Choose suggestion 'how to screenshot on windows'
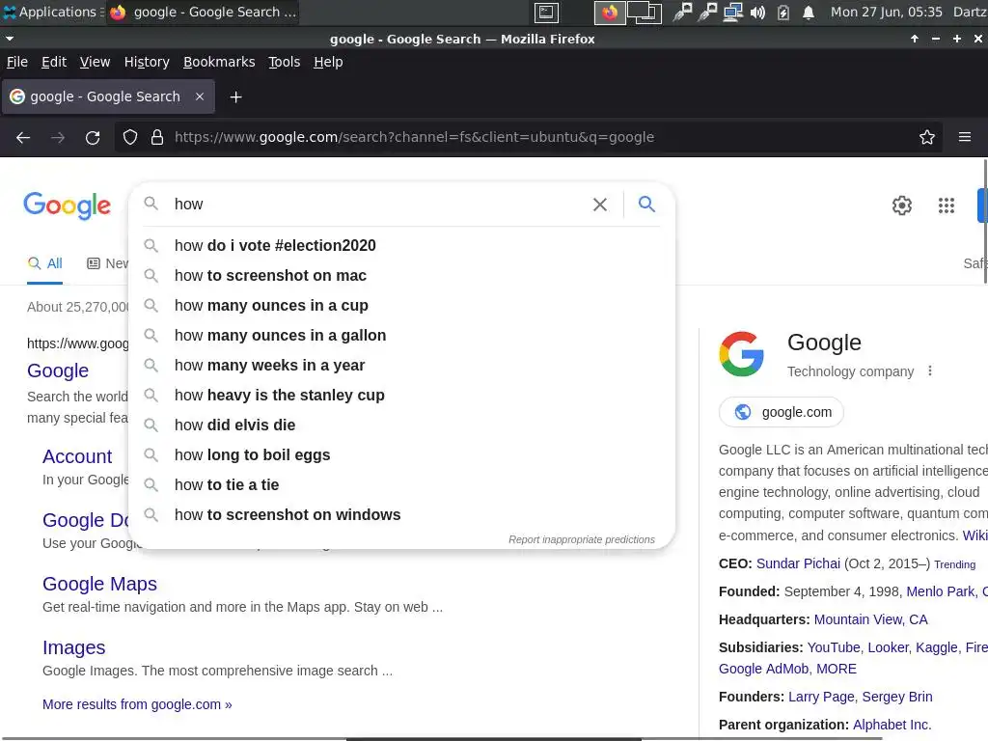 [401, 515]
